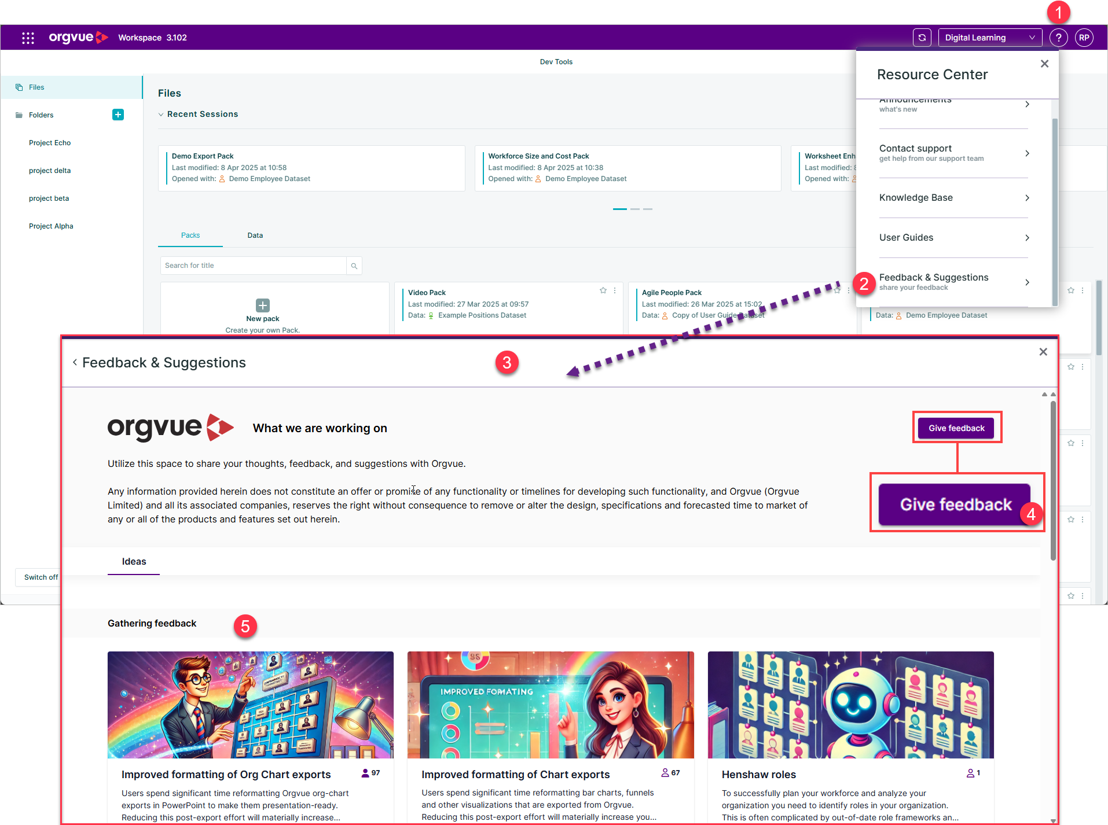Click the search magnifier icon beside title field
Image resolution: width=1108 pixels, height=825 pixels.
click(354, 266)
